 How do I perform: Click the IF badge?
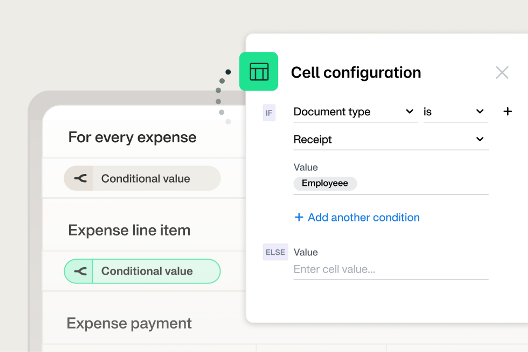[x=269, y=113]
